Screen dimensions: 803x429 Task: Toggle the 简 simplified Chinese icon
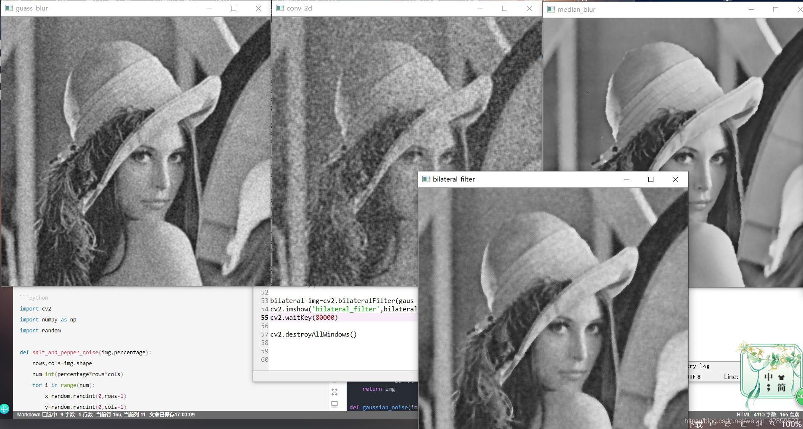(x=781, y=387)
